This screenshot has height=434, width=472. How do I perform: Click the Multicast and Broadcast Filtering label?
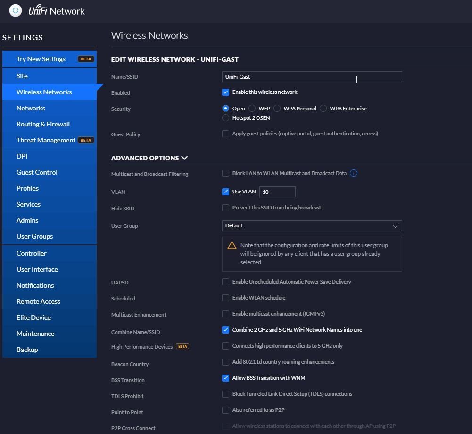149,174
